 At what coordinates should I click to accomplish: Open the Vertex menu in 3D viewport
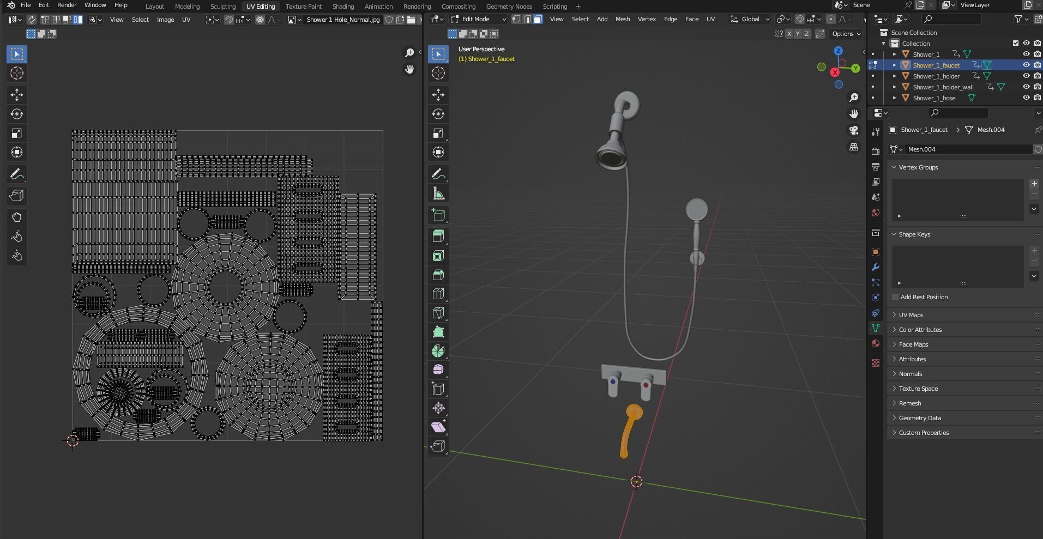[x=647, y=19]
